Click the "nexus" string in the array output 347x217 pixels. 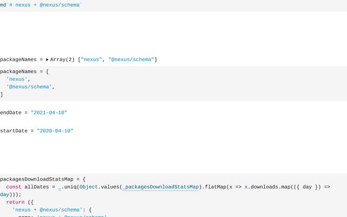click(91, 60)
